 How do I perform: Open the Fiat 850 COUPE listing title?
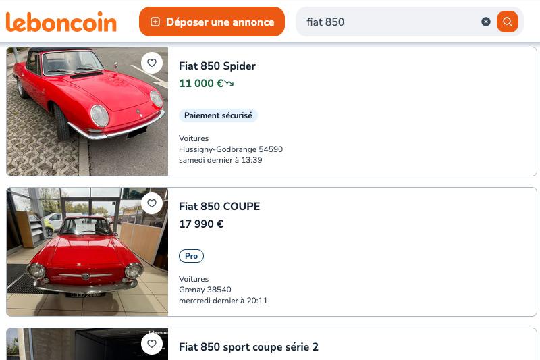coord(219,207)
